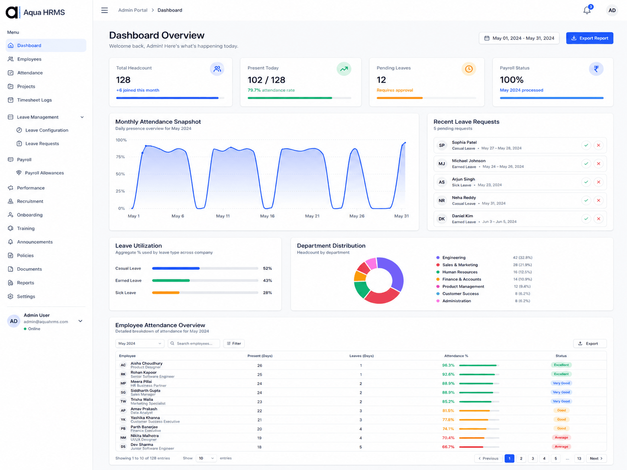Click the Onboarding sidebar icon
This screenshot has height=470, width=627.
tap(11, 215)
